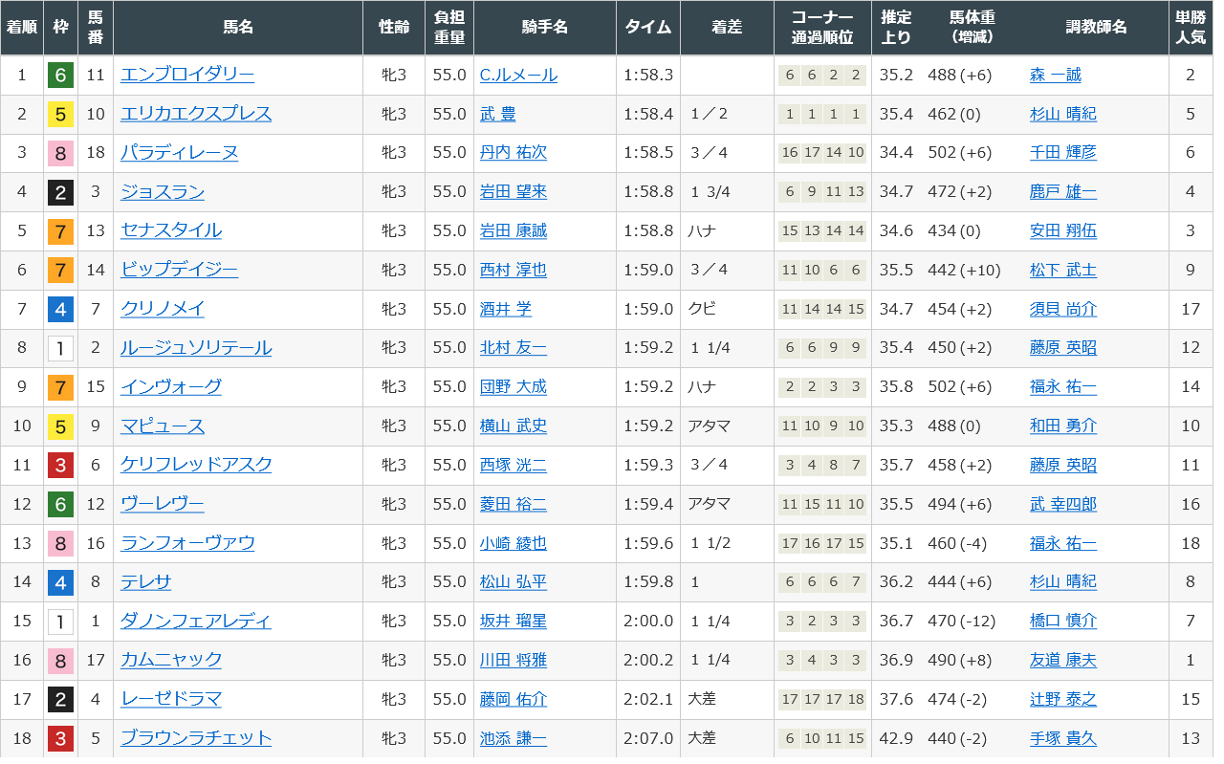View the パラディレーヌ horse page
Viewport: 1224px width, 764px height.
pyautogui.click(x=179, y=153)
